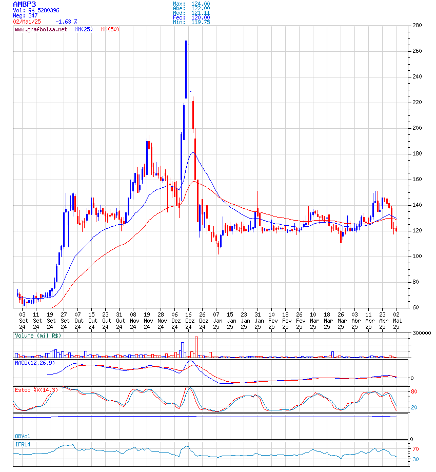436x472 pixels.
Task: Click the 240 price axis label
Action: click(417, 77)
